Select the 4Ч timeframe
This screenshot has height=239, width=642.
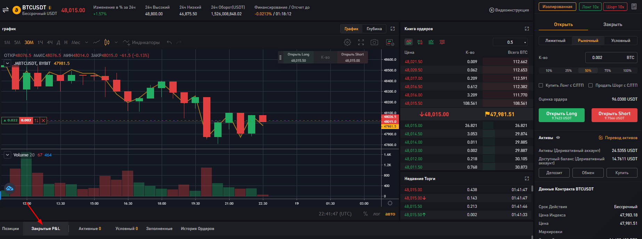coord(50,42)
